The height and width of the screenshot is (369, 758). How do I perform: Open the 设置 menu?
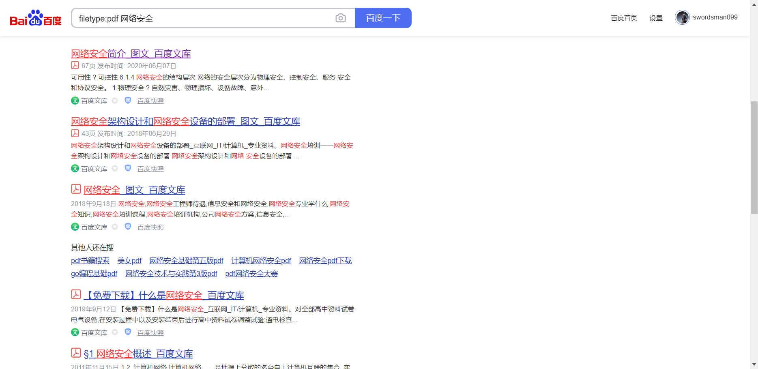[656, 18]
